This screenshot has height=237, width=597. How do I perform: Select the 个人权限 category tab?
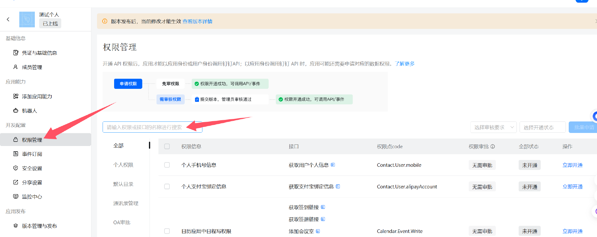[x=123, y=165]
